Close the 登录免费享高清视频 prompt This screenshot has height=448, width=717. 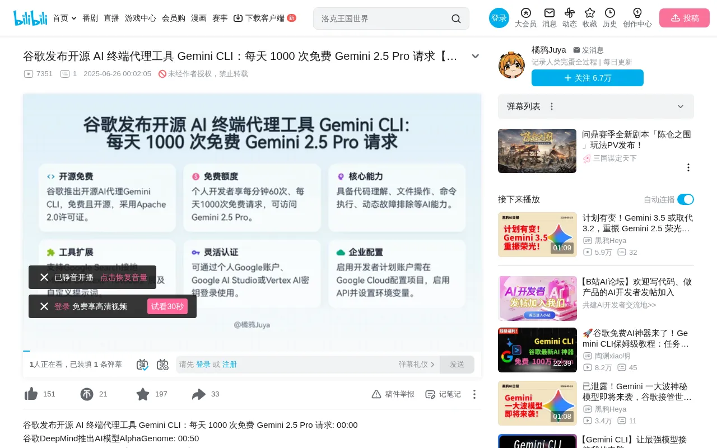point(44,306)
